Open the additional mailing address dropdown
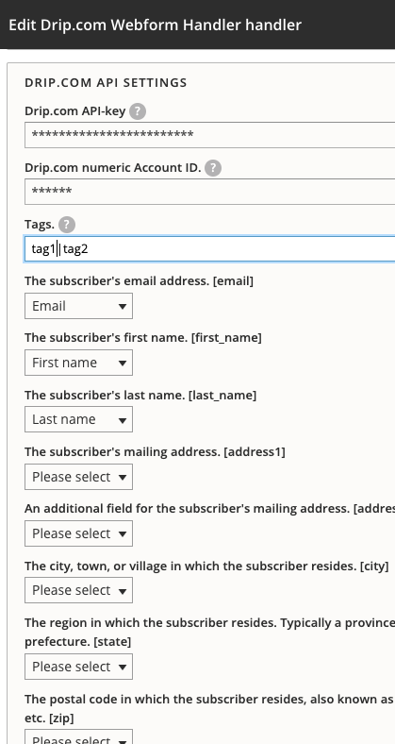 78,533
